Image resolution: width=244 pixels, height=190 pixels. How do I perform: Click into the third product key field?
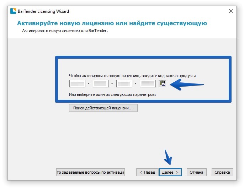click(124, 84)
